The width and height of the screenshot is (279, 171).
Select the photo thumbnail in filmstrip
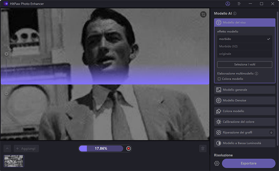coord(14,161)
